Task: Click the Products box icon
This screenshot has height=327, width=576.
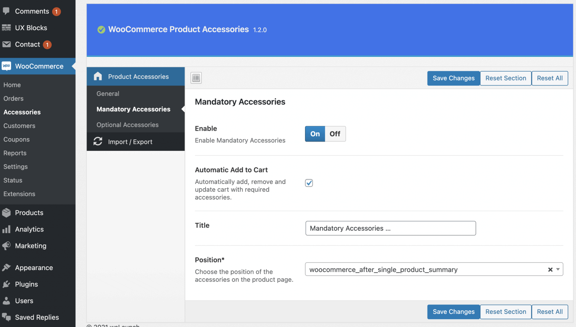Action: point(6,213)
